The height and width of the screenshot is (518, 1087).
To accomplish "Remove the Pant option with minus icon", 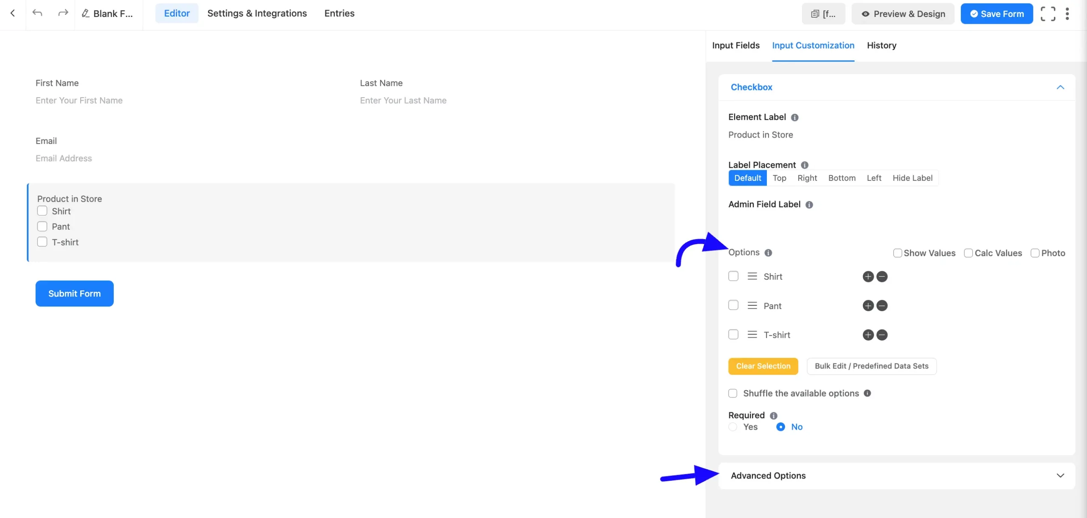I will 882,306.
